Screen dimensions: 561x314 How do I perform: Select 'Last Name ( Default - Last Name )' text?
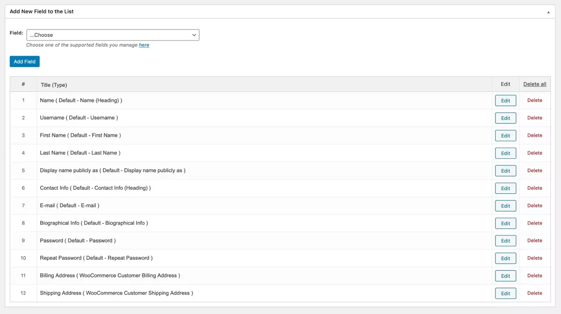coord(80,153)
